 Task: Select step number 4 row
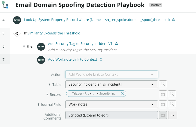click(4, 20)
